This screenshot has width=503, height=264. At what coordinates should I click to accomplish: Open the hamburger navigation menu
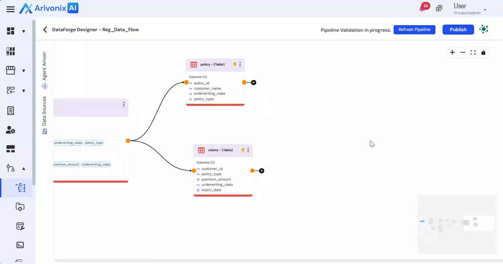pyautogui.click(x=11, y=9)
